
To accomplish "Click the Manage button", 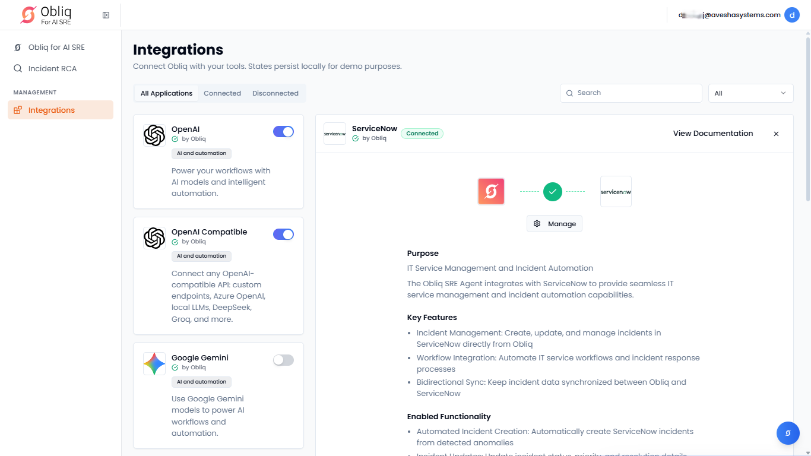I will click(x=555, y=224).
